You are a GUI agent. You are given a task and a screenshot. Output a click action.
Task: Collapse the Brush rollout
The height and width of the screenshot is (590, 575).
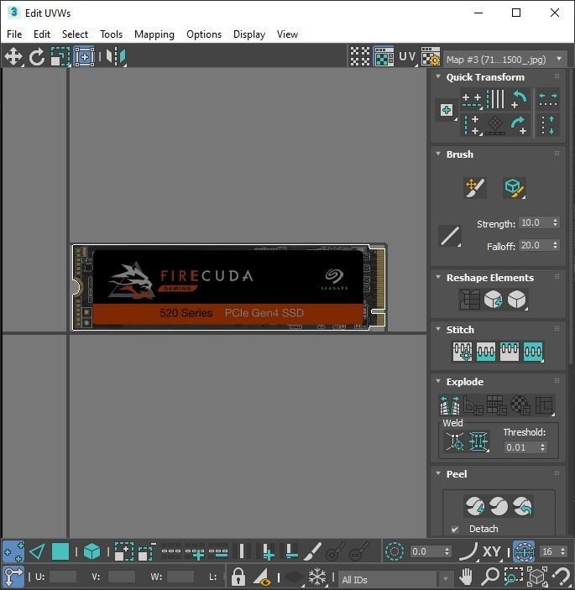click(x=438, y=154)
